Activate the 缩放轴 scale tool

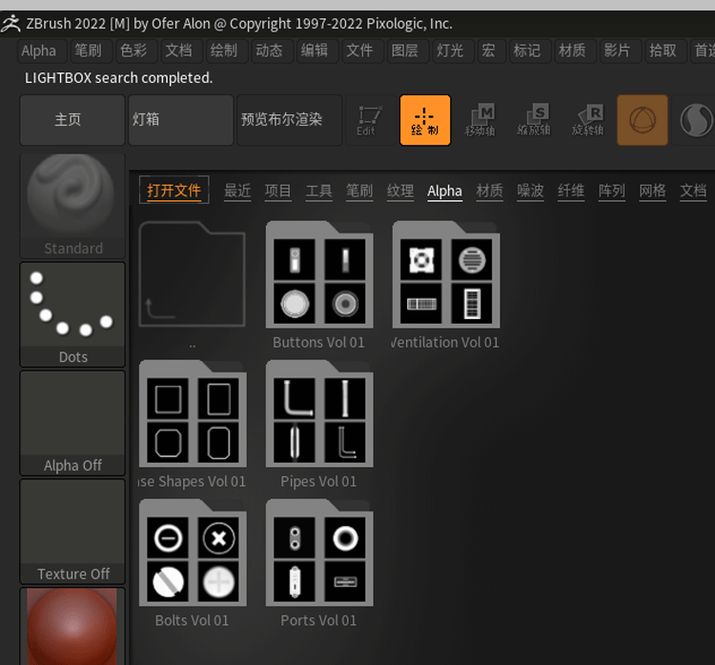534,120
